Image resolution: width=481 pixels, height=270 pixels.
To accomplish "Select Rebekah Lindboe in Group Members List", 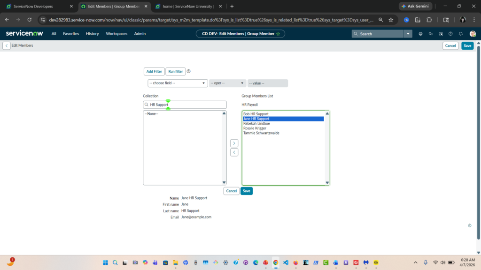I will pos(256,124).
